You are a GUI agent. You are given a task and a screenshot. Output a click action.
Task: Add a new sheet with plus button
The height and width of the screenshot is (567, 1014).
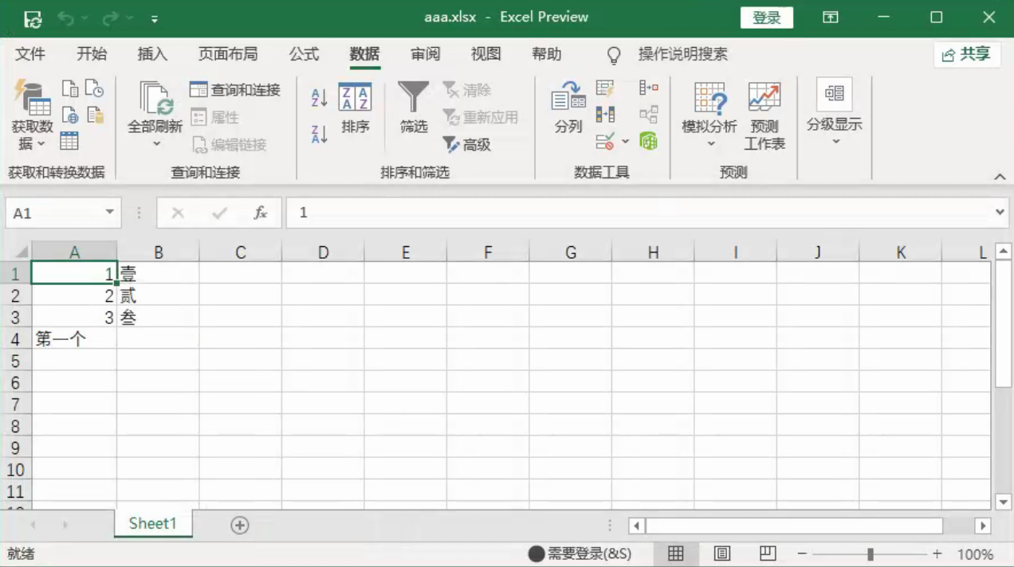pyautogui.click(x=240, y=525)
